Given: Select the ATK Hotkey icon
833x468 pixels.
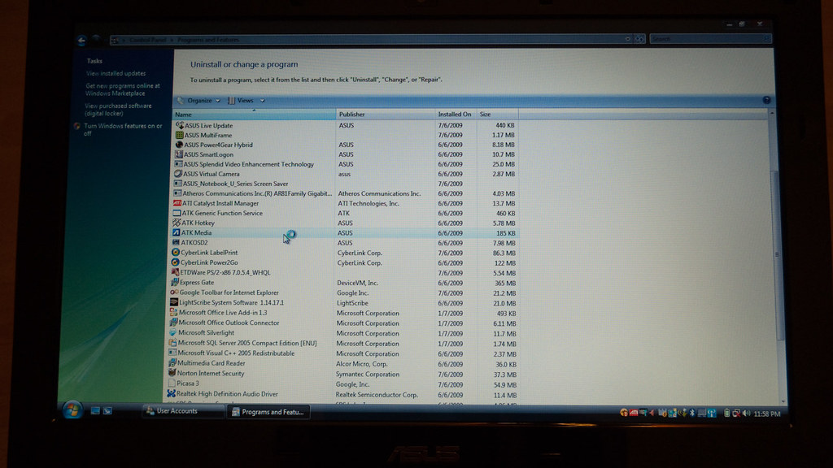Looking at the screenshot, I should coord(177,223).
